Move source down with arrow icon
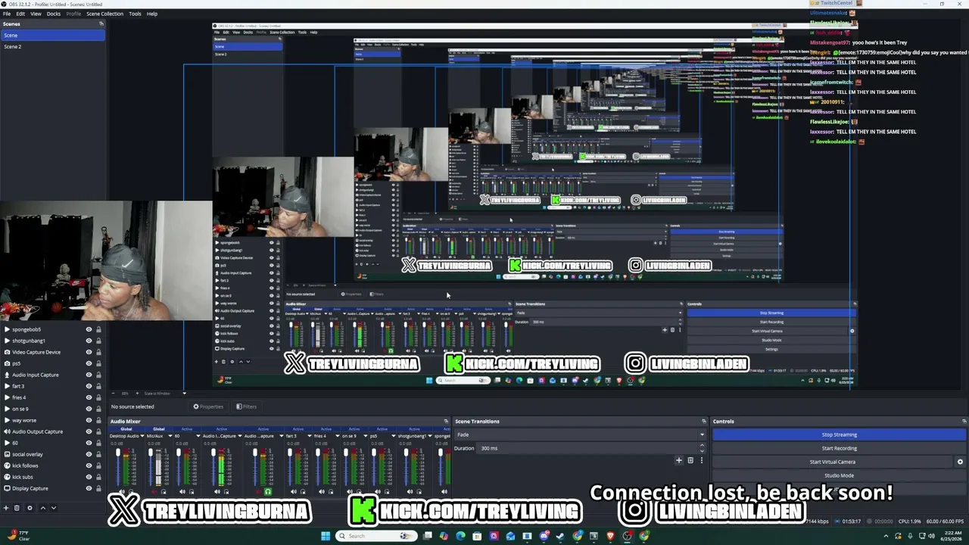969x545 pixels. pos(53,508)
